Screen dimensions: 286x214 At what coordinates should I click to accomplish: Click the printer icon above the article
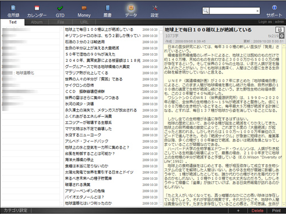[x=280, y=30]
